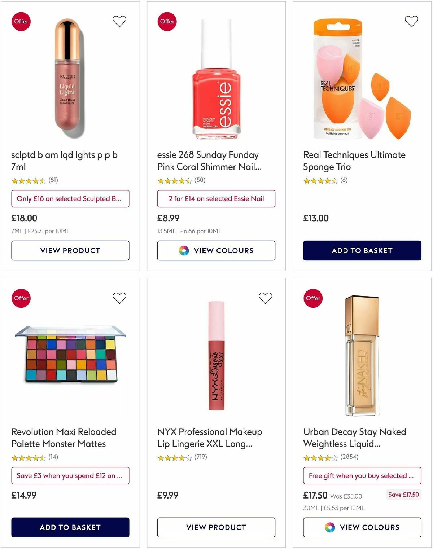Viewport: 433px width, 549px height.
Task: Open '2 for £14 on selected Essie Nail' offer
Action: (216, 199)
